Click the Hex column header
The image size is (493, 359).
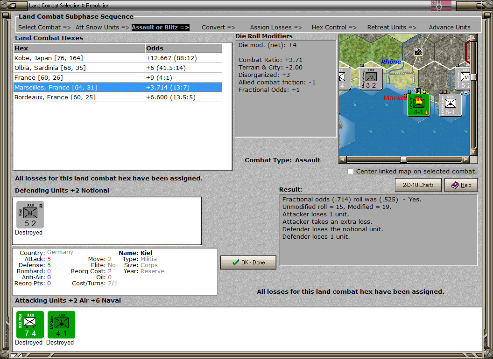tap(79, 48)
